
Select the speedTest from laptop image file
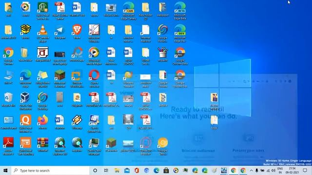point(59,57)
